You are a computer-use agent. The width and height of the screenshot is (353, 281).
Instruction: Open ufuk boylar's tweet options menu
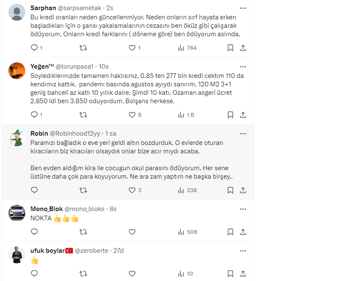(x=243, y=251)
